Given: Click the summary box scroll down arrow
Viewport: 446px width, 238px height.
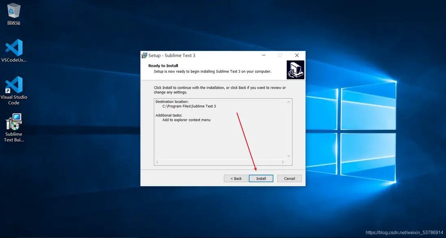Looking at the screenshot, I should 289,156.
